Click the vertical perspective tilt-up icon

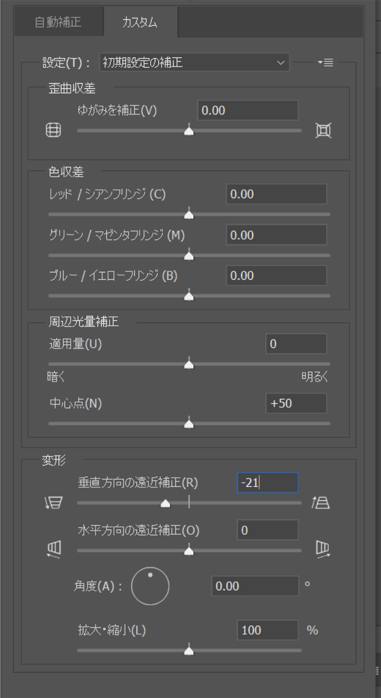(x=320, y=502)
